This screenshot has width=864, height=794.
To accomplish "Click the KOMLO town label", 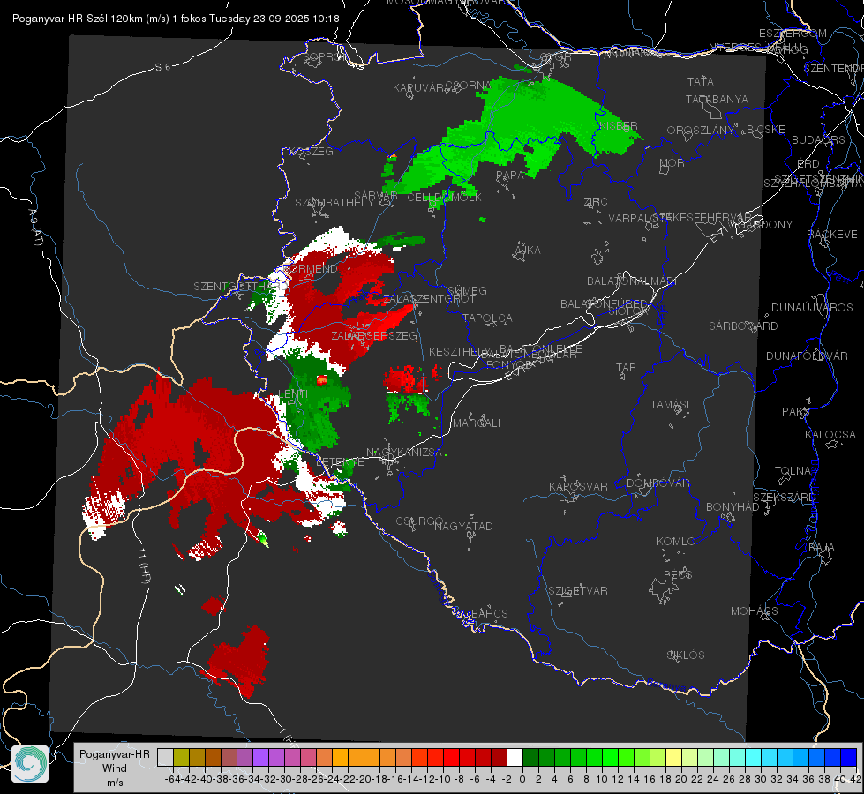I will (x=675, y=542).
